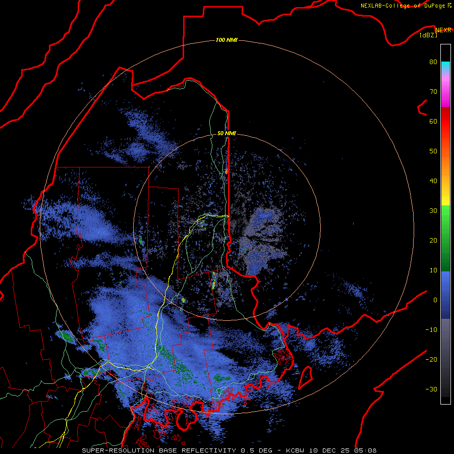The width and height of the screenshot is (454, 454).
Task: Click the -30 dBZ scale value
Action: pyautogui.click(x=431, y=389)
